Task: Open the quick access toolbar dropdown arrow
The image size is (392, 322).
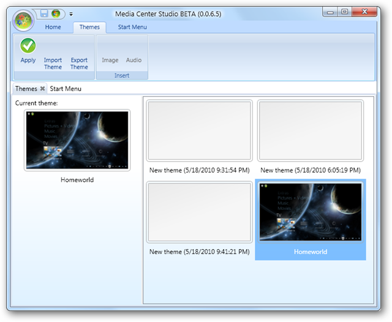Action: [x=71, y=14]
